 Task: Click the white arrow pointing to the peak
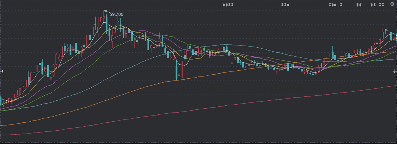(x=107, y=12)
